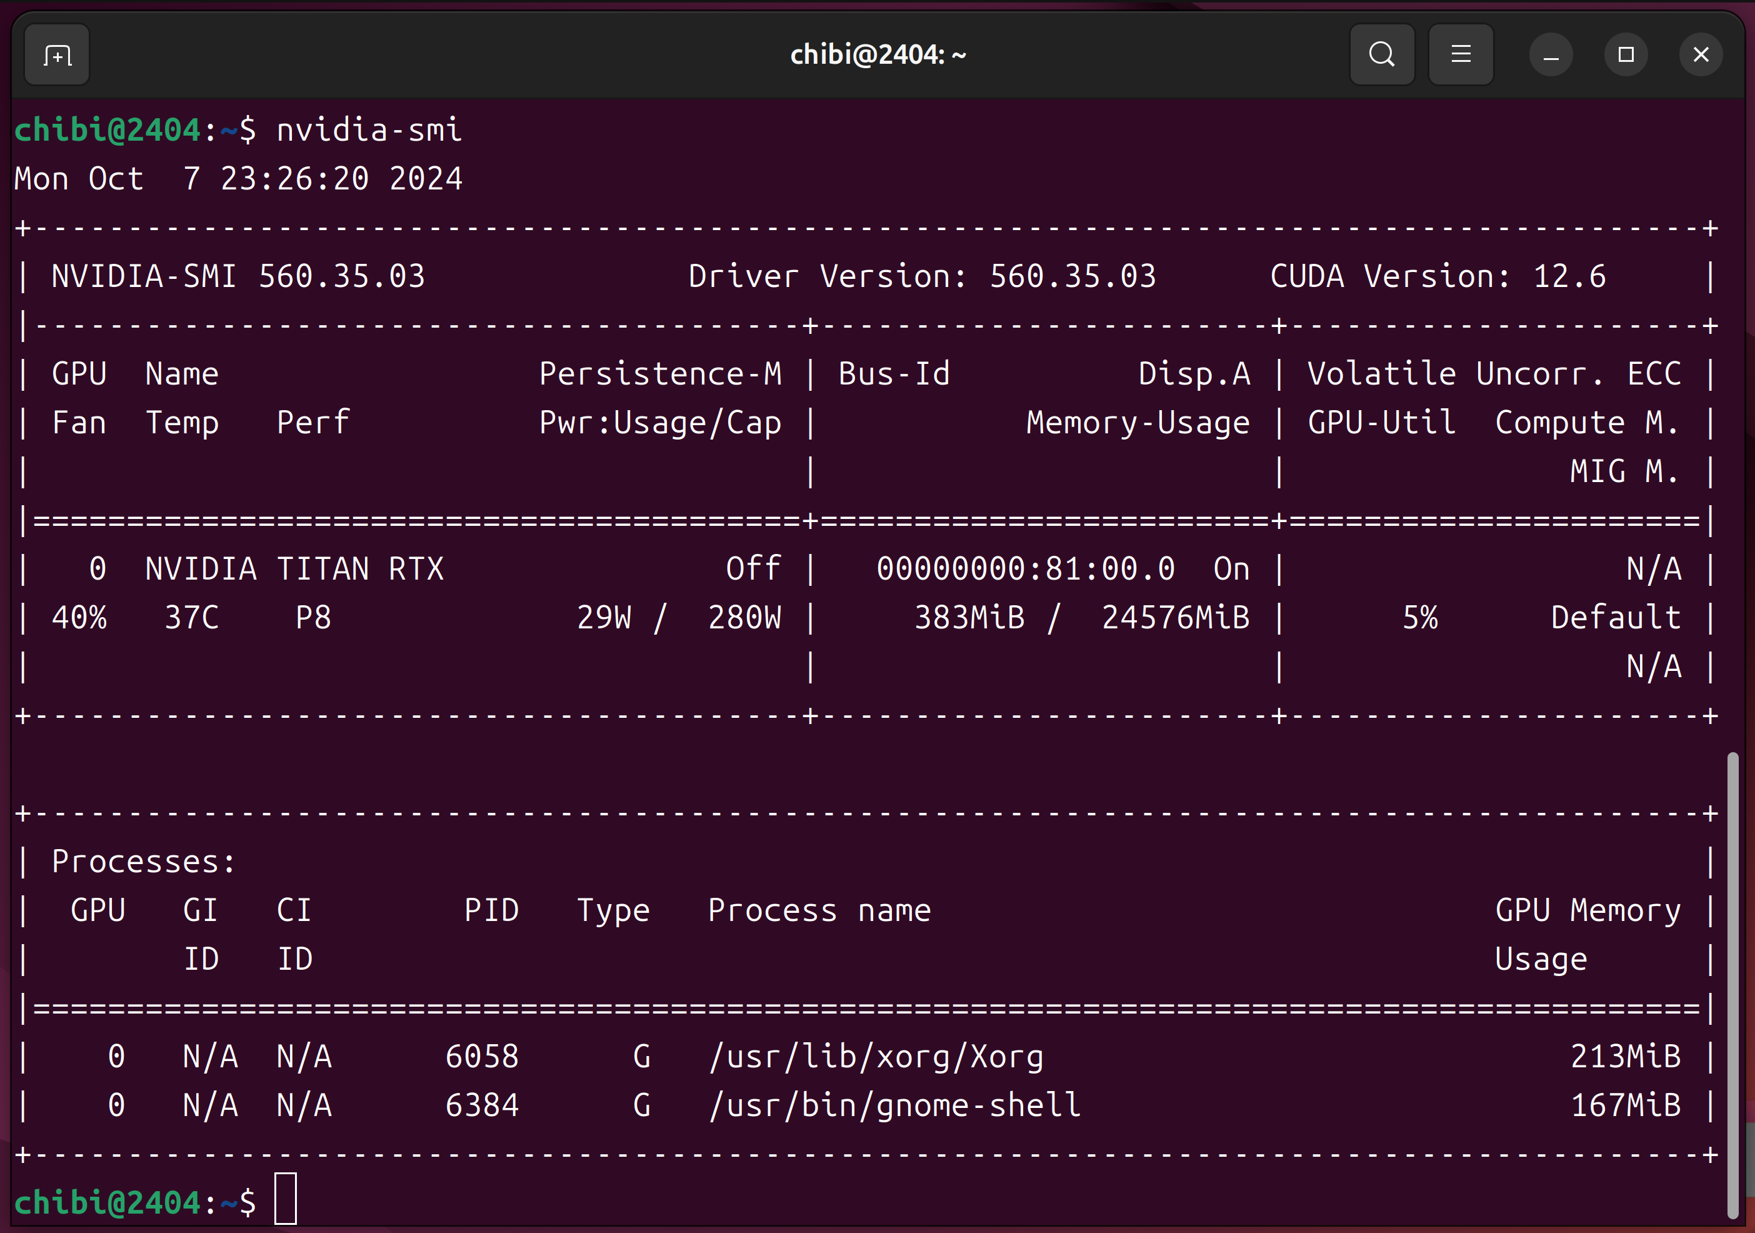1755x1233 pixels.
Task: Close the terminal window
Action: click(1701, 55)
